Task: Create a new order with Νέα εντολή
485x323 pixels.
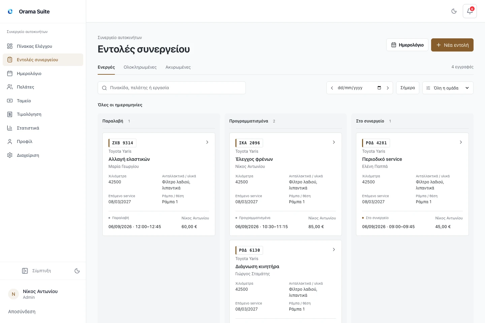Action: (452, 45)
